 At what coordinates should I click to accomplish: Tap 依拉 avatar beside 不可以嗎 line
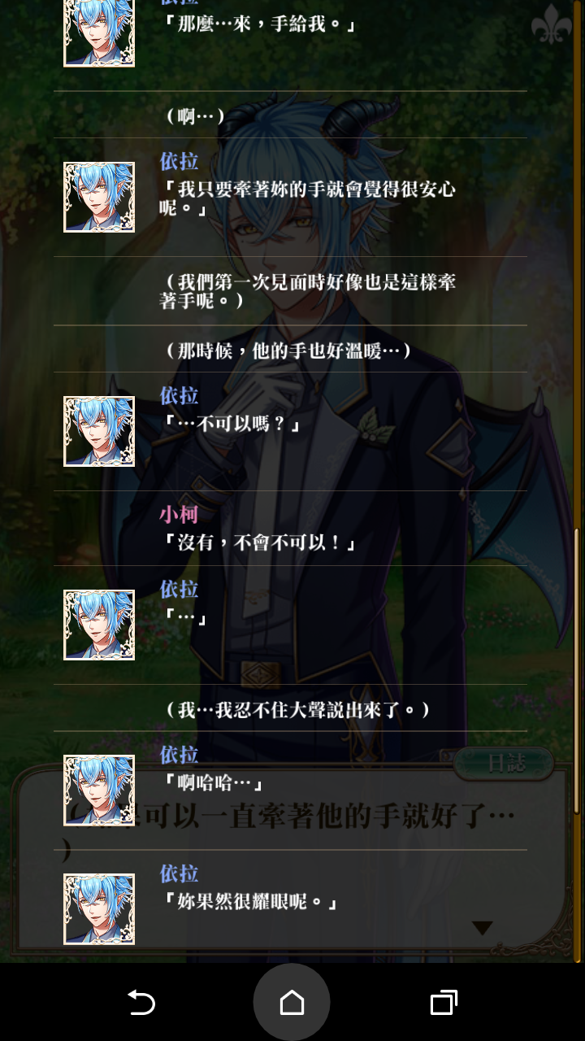tap(99, 431)
